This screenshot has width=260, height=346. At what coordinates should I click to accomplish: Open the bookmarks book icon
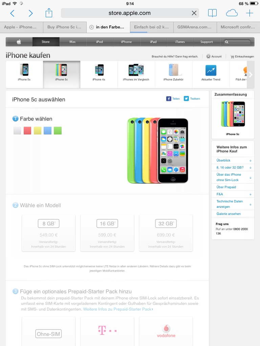[x=213, y=13]
